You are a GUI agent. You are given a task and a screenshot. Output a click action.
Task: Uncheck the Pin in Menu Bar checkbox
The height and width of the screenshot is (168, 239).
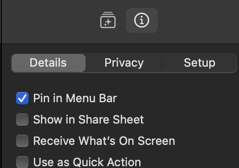coord(22,98)
